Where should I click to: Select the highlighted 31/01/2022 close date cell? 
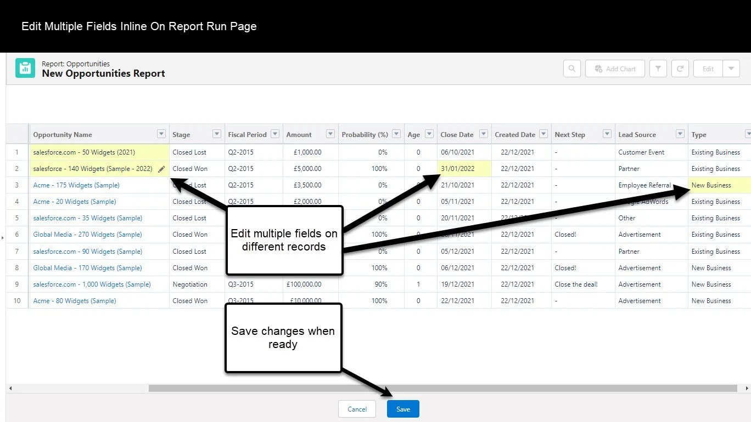(464, 169)
